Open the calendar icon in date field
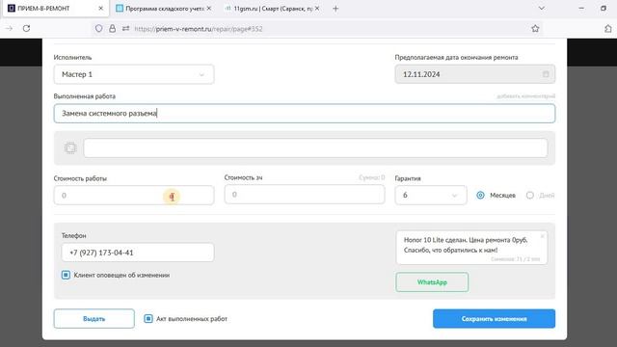 pos(546,74)
